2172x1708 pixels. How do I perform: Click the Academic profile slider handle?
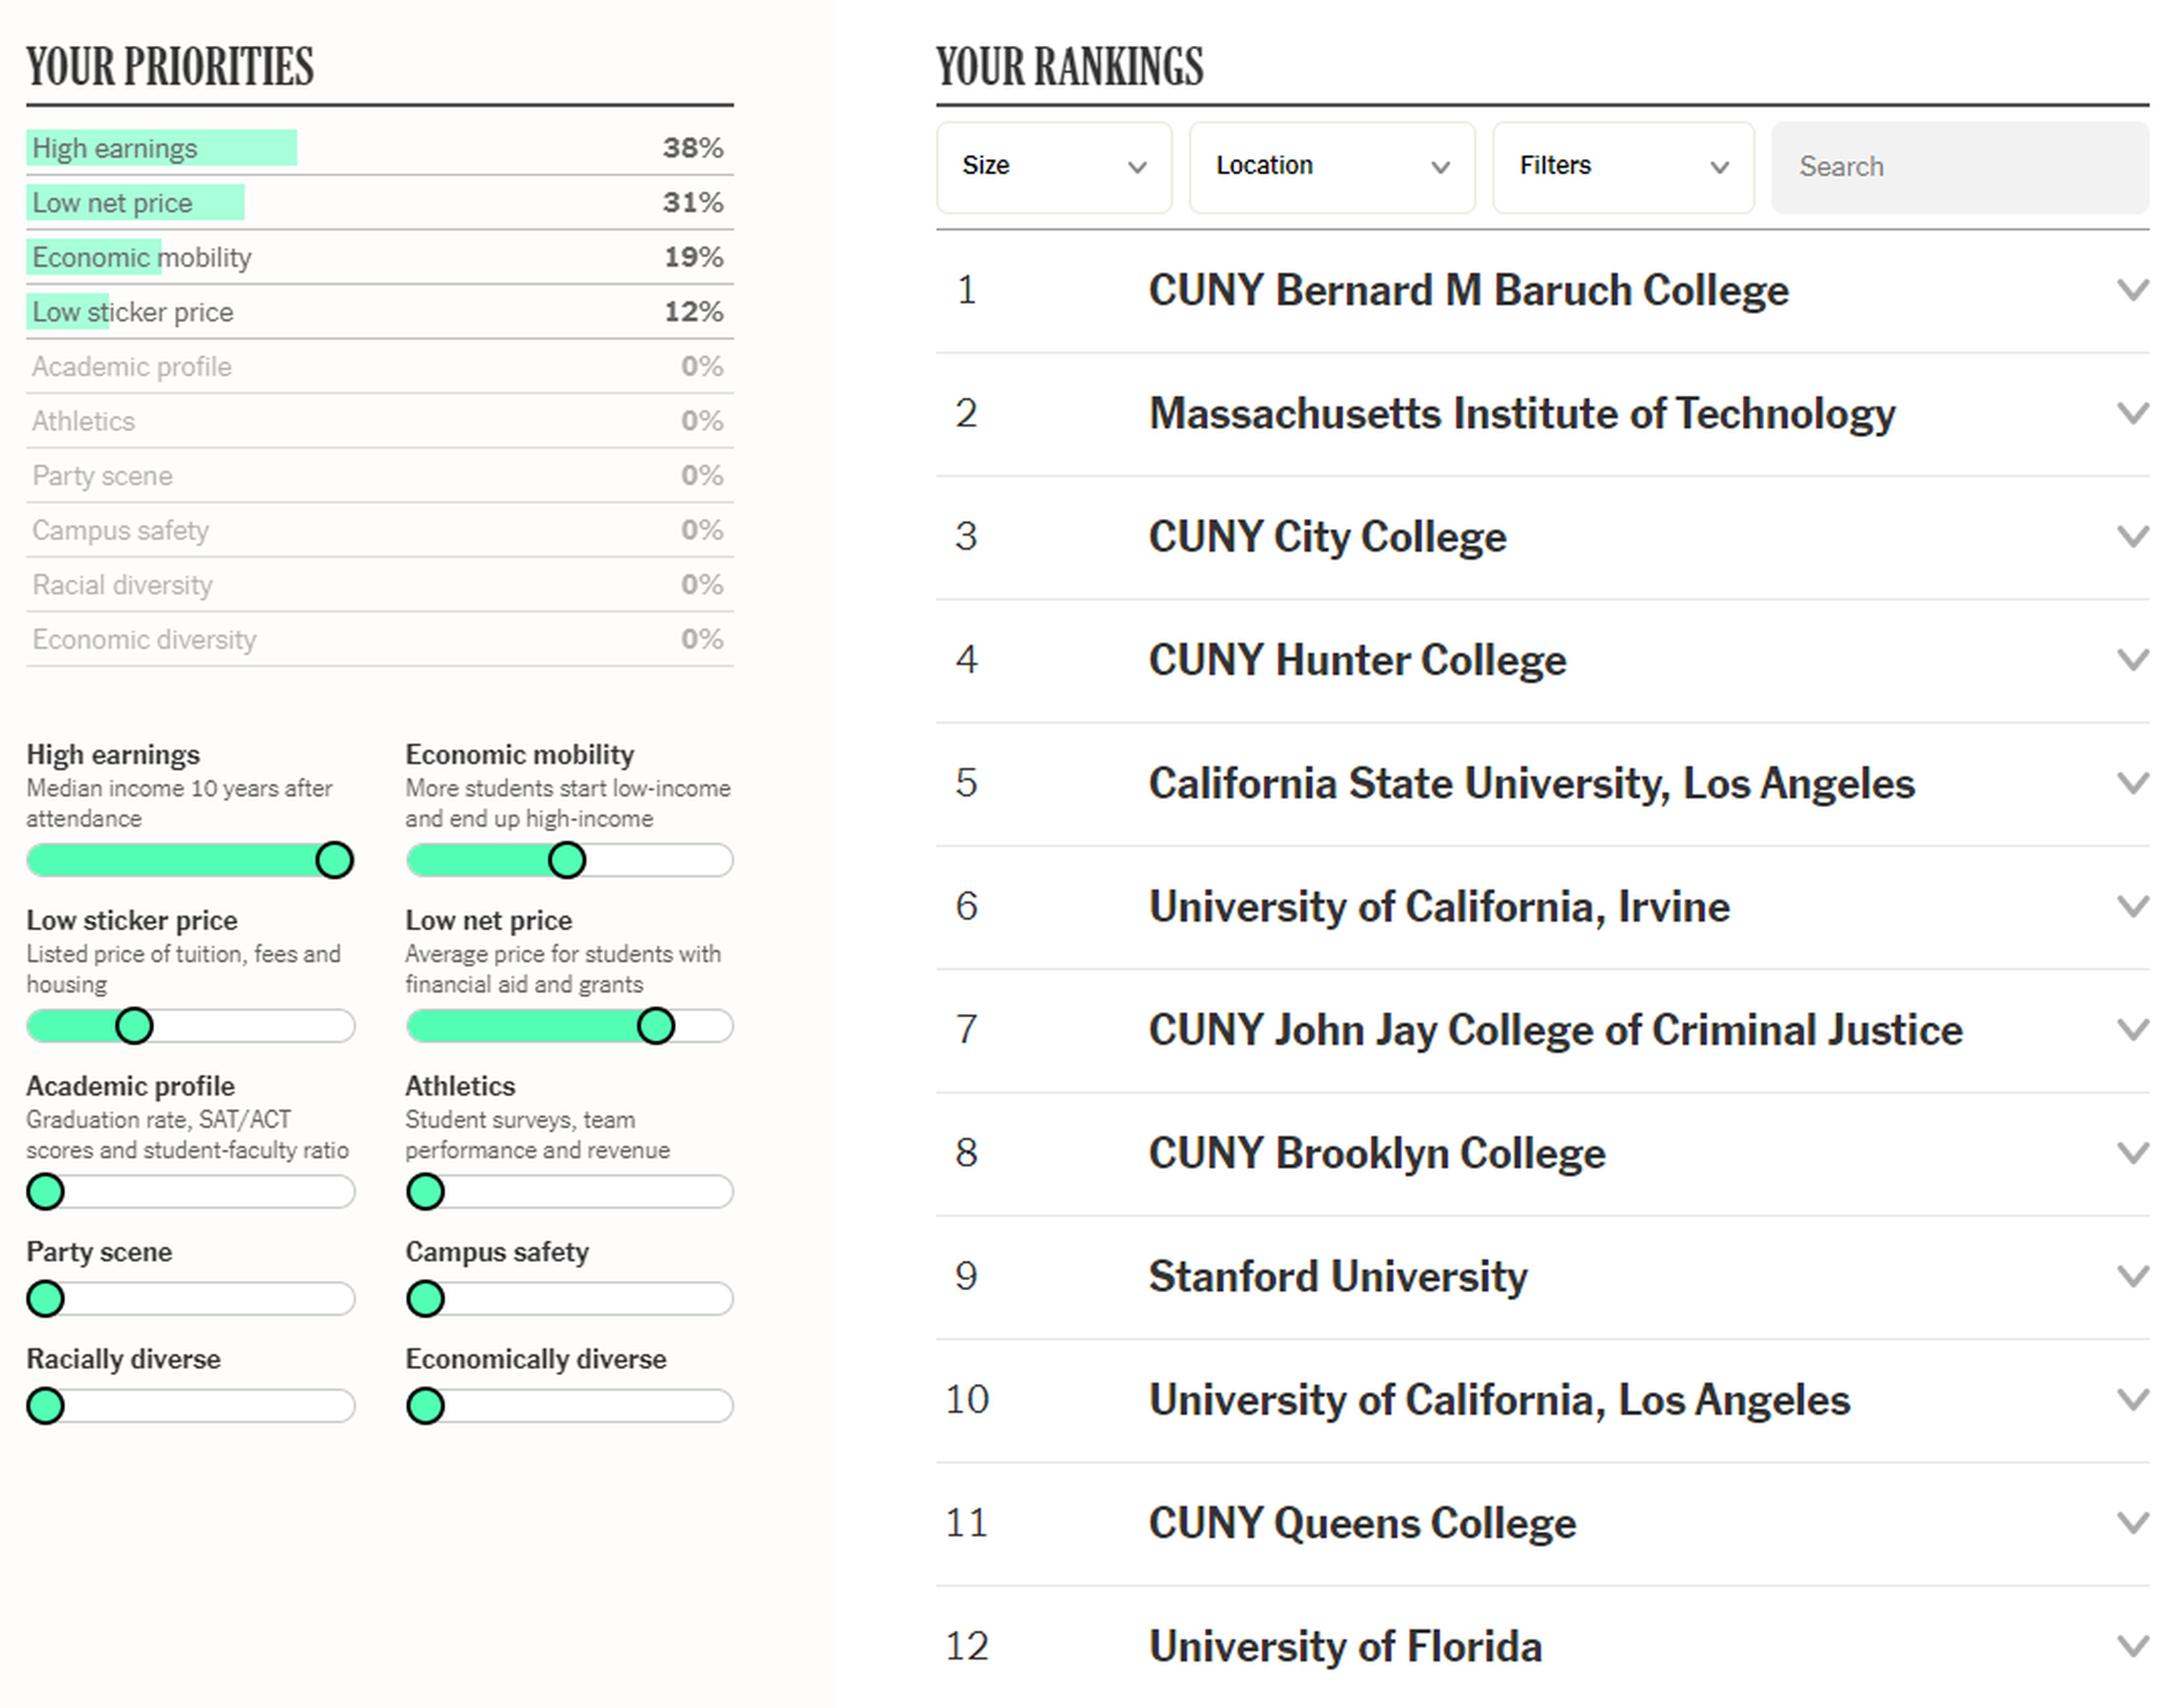pos(45,1192)
